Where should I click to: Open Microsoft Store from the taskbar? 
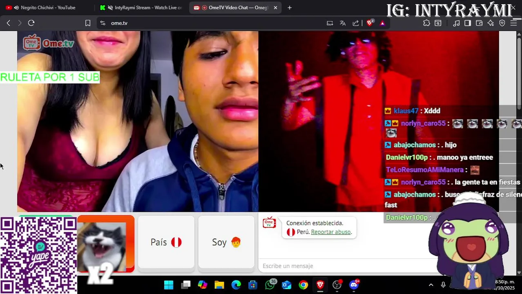[x=253, y=285]
